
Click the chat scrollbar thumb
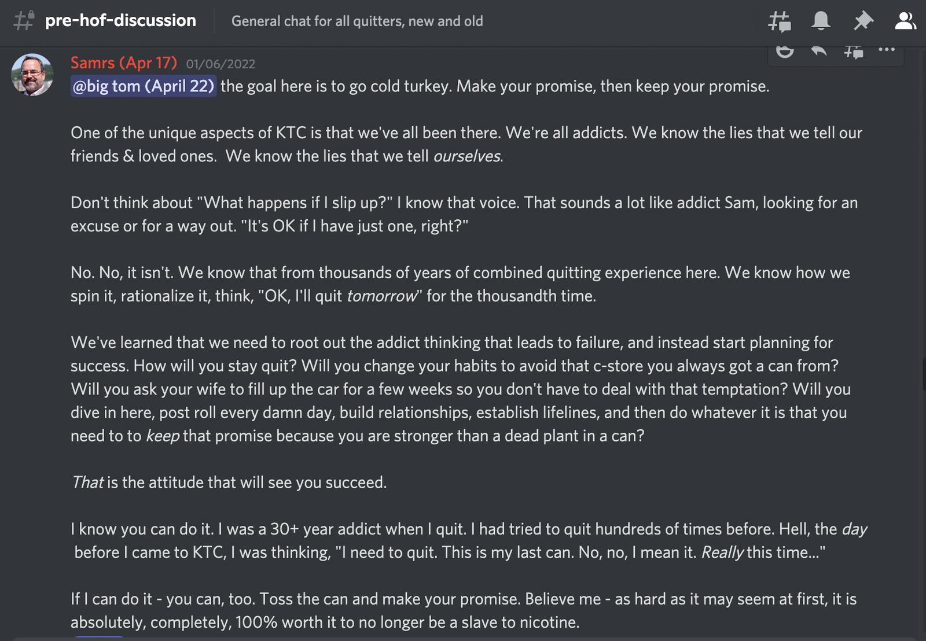pos(924,374)
